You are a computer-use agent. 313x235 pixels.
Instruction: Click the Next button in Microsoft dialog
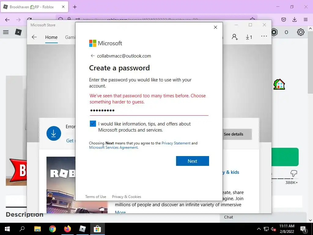[x=193, y=161]
